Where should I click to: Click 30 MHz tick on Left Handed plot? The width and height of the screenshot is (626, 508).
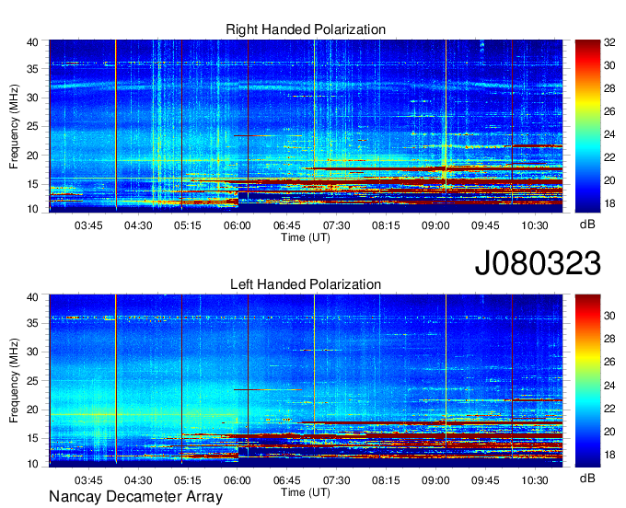[33, 352]
